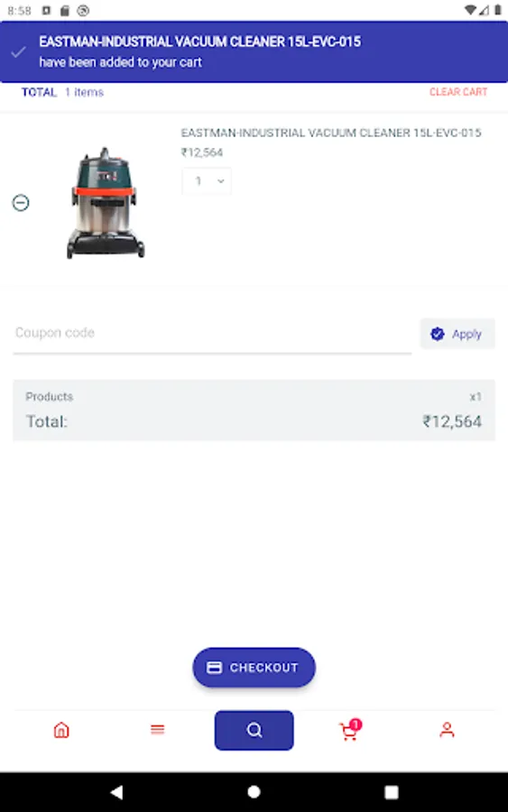Tap the home icon in bottom navigation
Viewport: 508px width, 812px height.
click(x=61, y=730)
